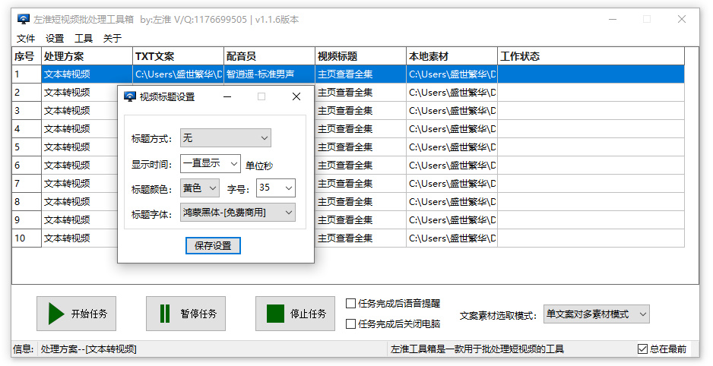Select 文本转视频 cell in row 2
The image size is (713, 366).
80,92
